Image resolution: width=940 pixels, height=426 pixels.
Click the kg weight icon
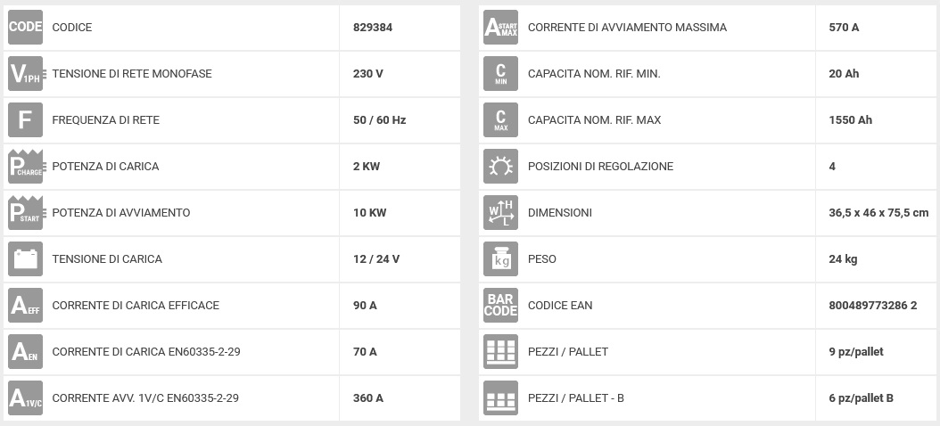pos(500,259)
